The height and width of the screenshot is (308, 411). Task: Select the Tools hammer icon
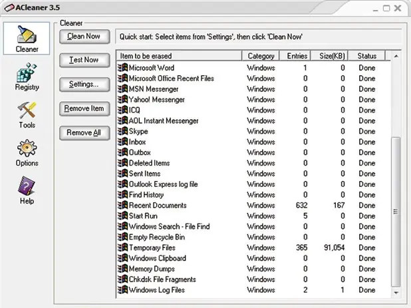pos(27,110)
